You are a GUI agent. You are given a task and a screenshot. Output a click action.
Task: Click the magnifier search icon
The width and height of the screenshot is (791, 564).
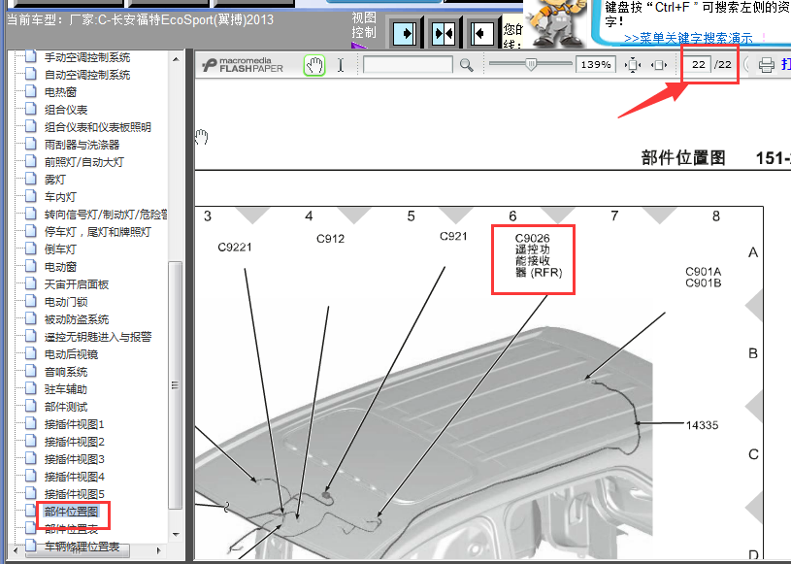(466, 65)
